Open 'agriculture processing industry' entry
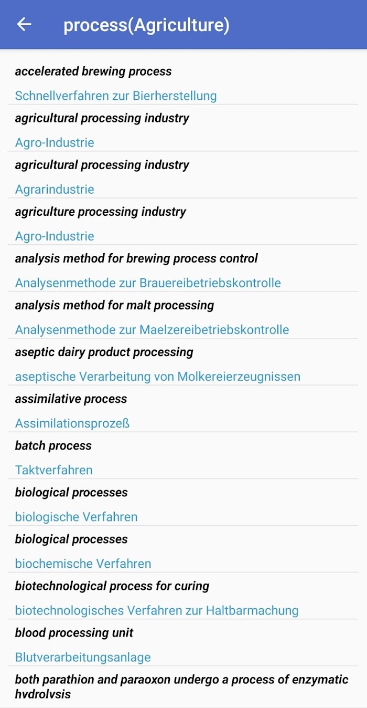The height and width of the screenshot is (708, 367). (x=101, y=212)
